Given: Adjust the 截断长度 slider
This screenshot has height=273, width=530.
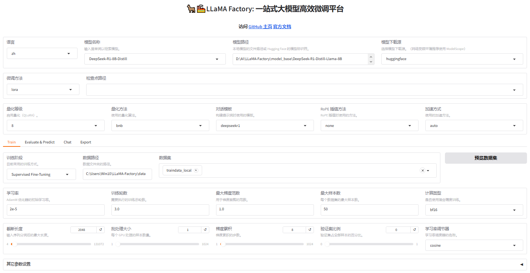Looking at the screenshot, I should [51, 244].
